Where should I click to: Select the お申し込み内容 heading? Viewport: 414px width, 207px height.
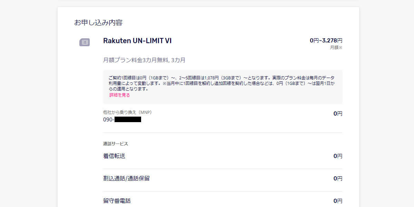(x=98, y=23)
